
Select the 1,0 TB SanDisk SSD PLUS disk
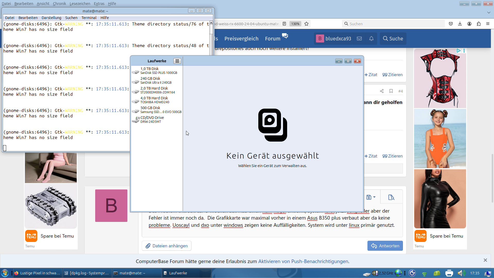(157, 71)
